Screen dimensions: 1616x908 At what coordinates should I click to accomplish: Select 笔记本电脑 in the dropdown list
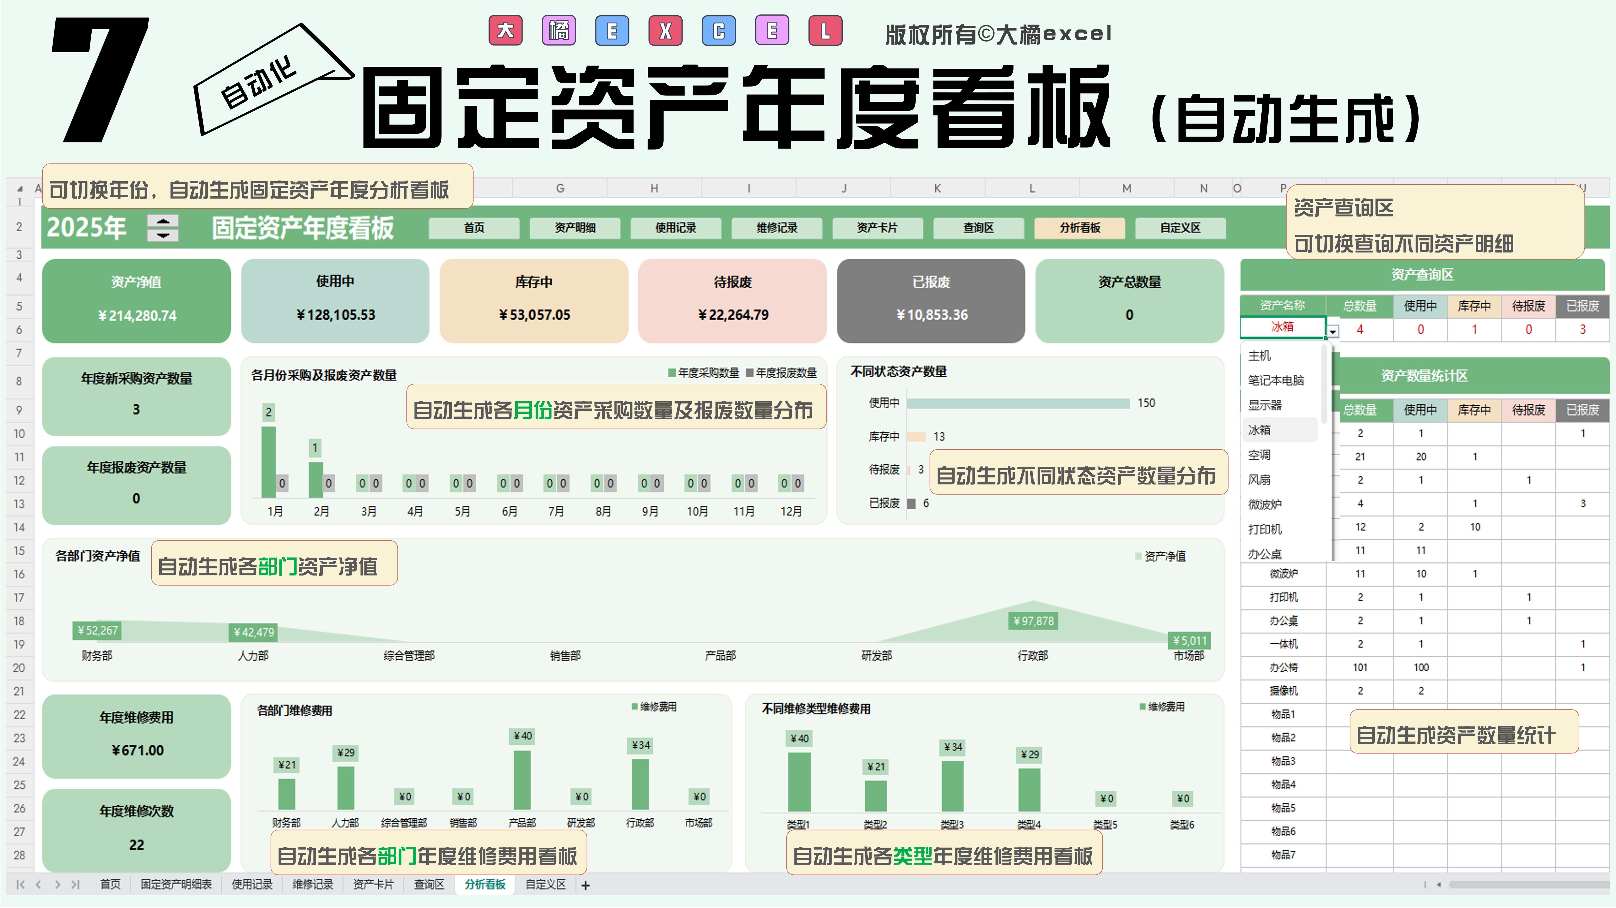click(x=1276, y=380)
